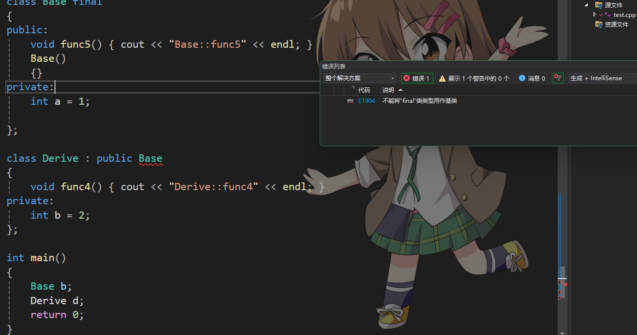Click the func4 function name
The width and height of the screenshot is (637, 335).
(75, 187)
